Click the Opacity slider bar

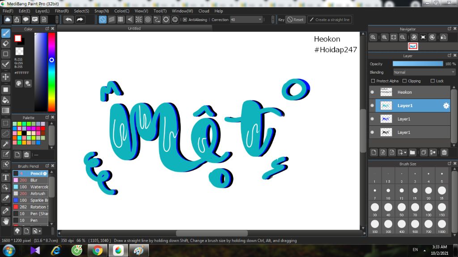tap(418, 64)
